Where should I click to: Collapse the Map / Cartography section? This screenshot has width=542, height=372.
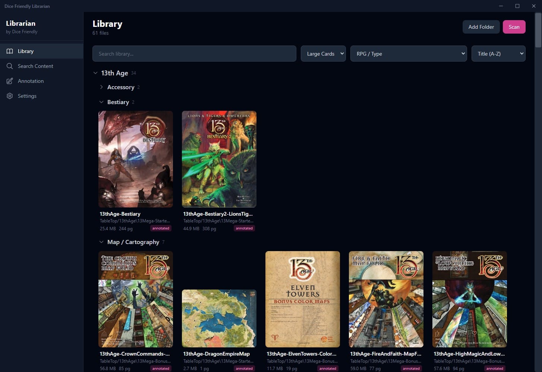coord(101,242)
